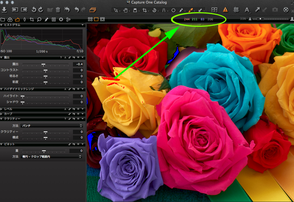Toggle the grid overlay icon
Image resolution: width=294 pixels, height=202 pixels.
[236, 10]
